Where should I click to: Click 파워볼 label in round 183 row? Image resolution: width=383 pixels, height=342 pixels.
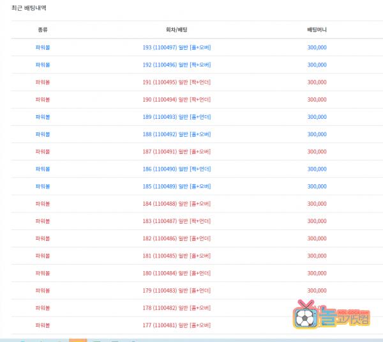(43, 221)
